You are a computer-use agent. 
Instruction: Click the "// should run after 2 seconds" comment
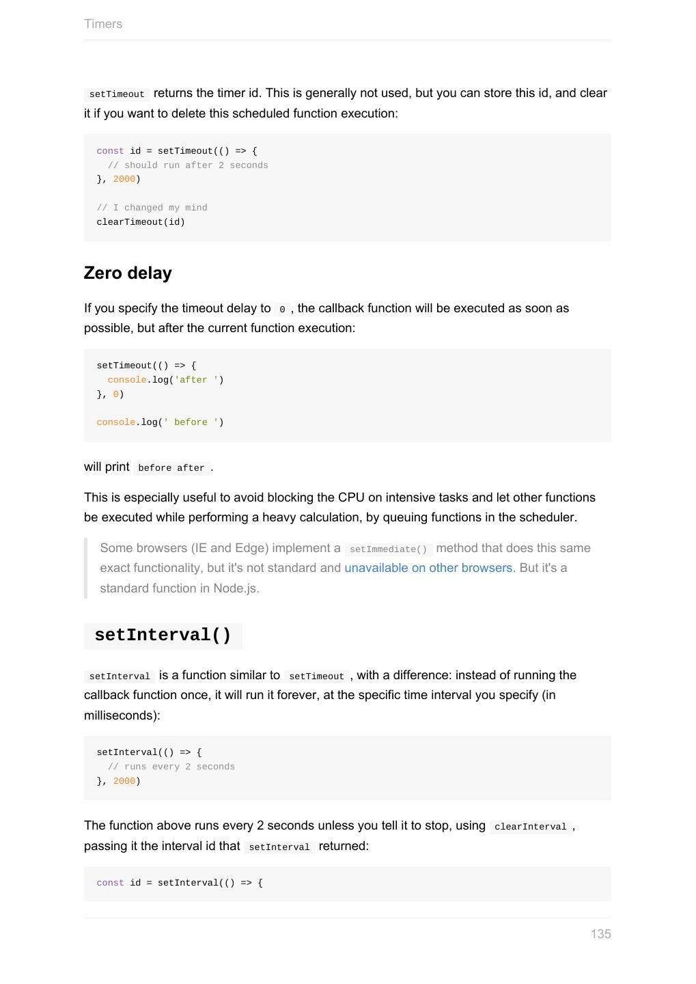click(188, 165)
